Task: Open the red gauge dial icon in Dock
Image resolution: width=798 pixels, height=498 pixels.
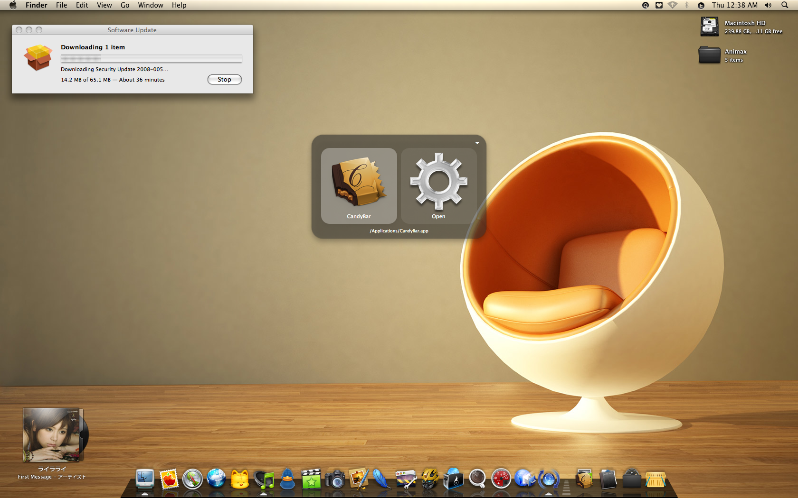Action: click(501, 479)
